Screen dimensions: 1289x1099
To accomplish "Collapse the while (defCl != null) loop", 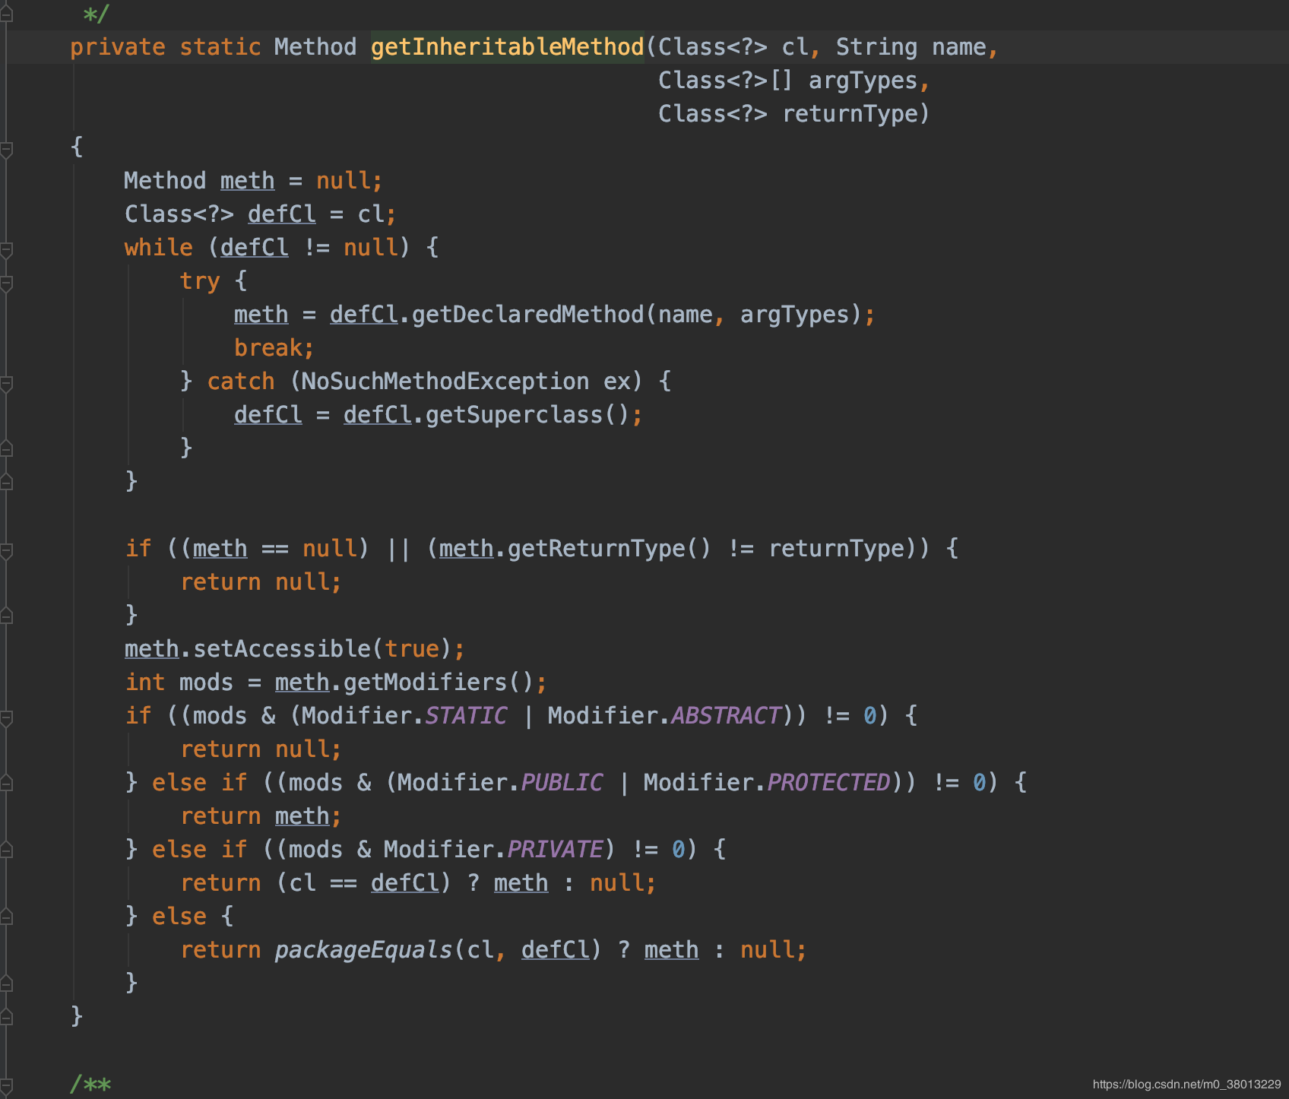I will click(x=6, y=249).
